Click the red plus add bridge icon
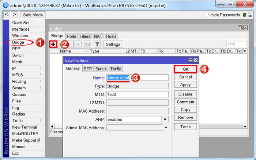 click(53, 44)
